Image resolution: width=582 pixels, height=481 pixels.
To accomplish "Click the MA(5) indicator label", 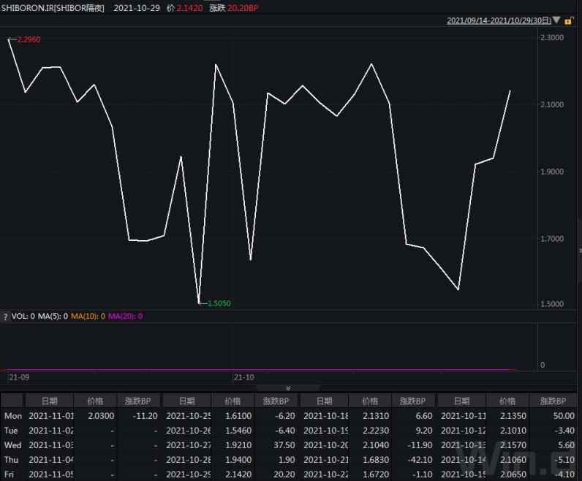I will point(51,317).
